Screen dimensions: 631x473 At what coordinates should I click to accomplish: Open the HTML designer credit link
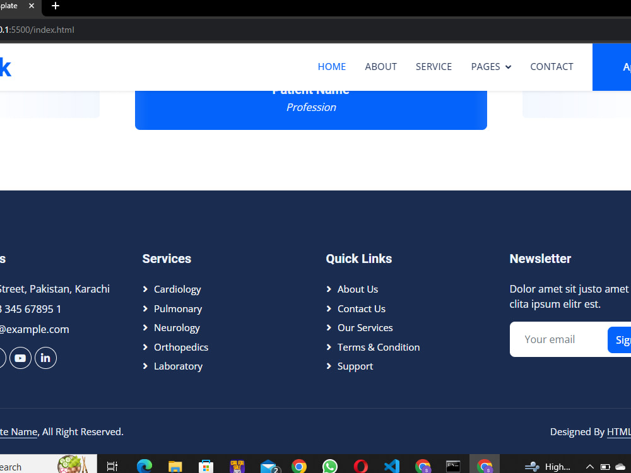click(x=619, y=432)
